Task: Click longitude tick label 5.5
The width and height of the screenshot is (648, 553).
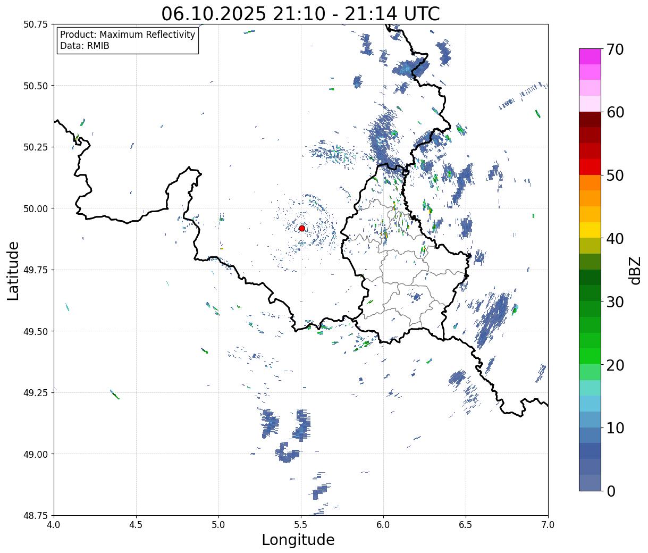Action: coord(301,524)
